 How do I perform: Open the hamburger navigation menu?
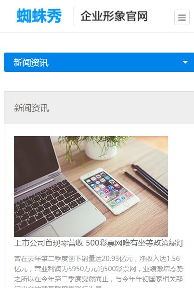point(181,17)
